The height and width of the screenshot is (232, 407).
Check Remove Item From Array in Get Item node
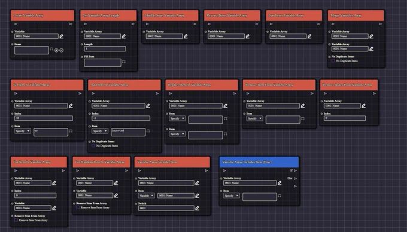click(x=16, y=220)
